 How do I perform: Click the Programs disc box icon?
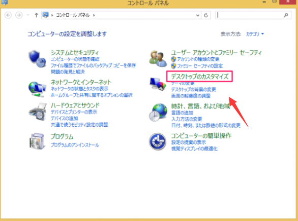(37, 141)
